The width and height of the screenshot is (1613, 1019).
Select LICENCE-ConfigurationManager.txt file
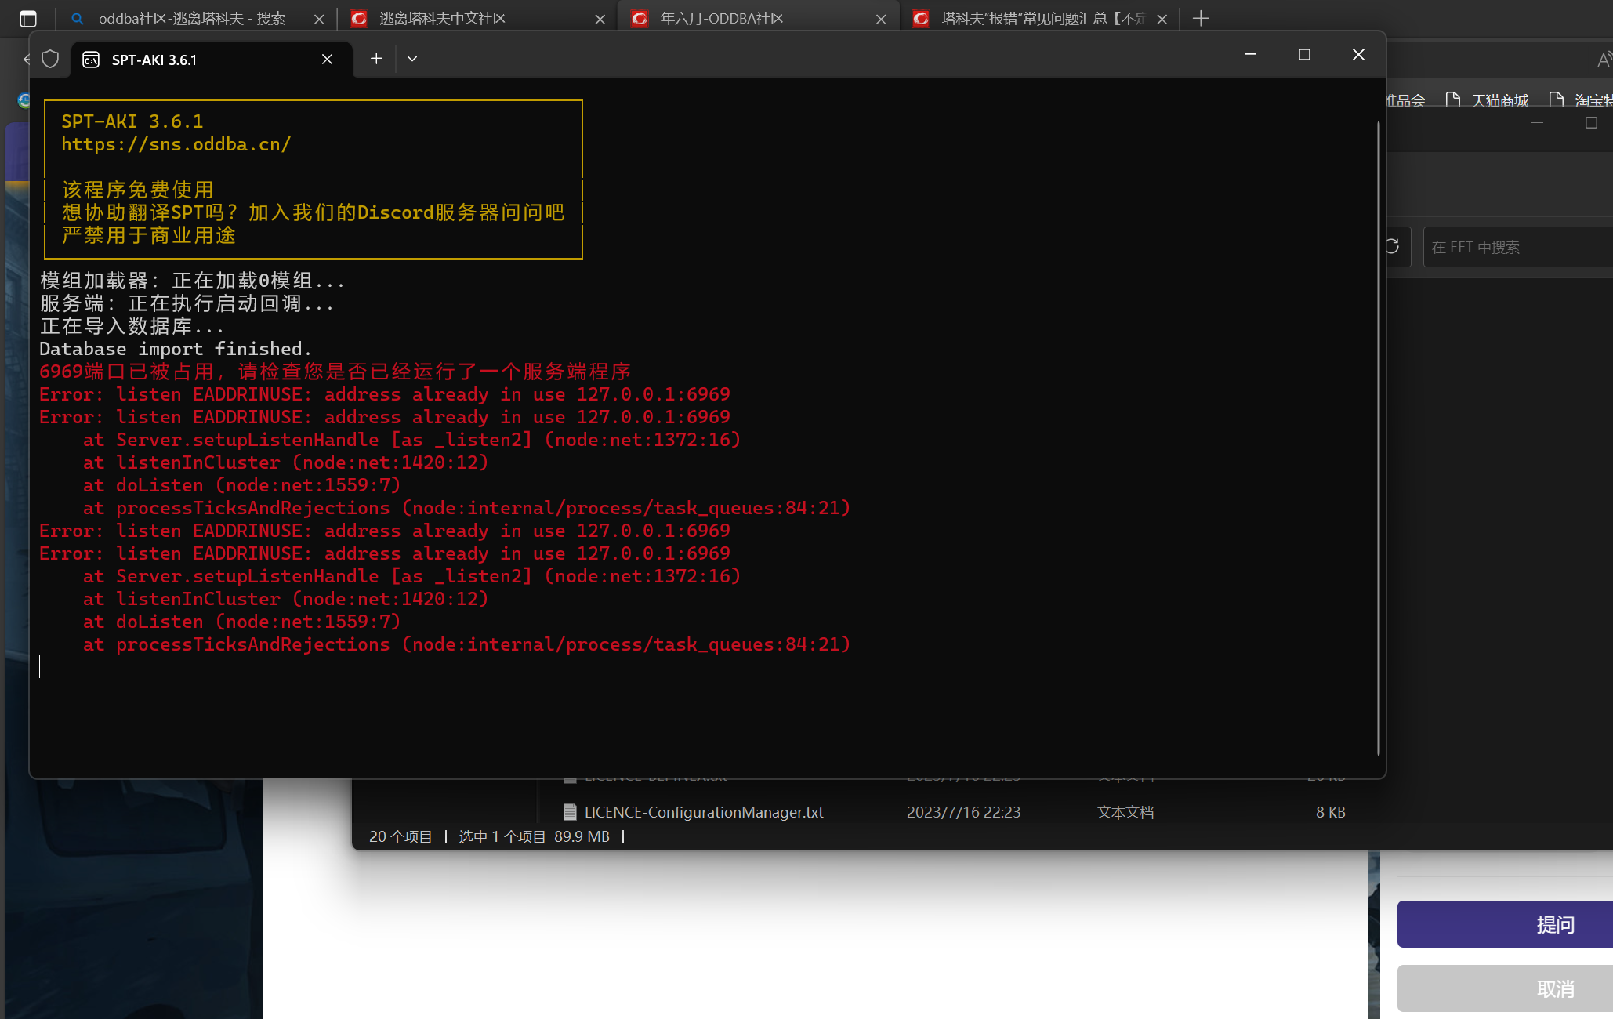pyautogui.click(x=703, y=812)
